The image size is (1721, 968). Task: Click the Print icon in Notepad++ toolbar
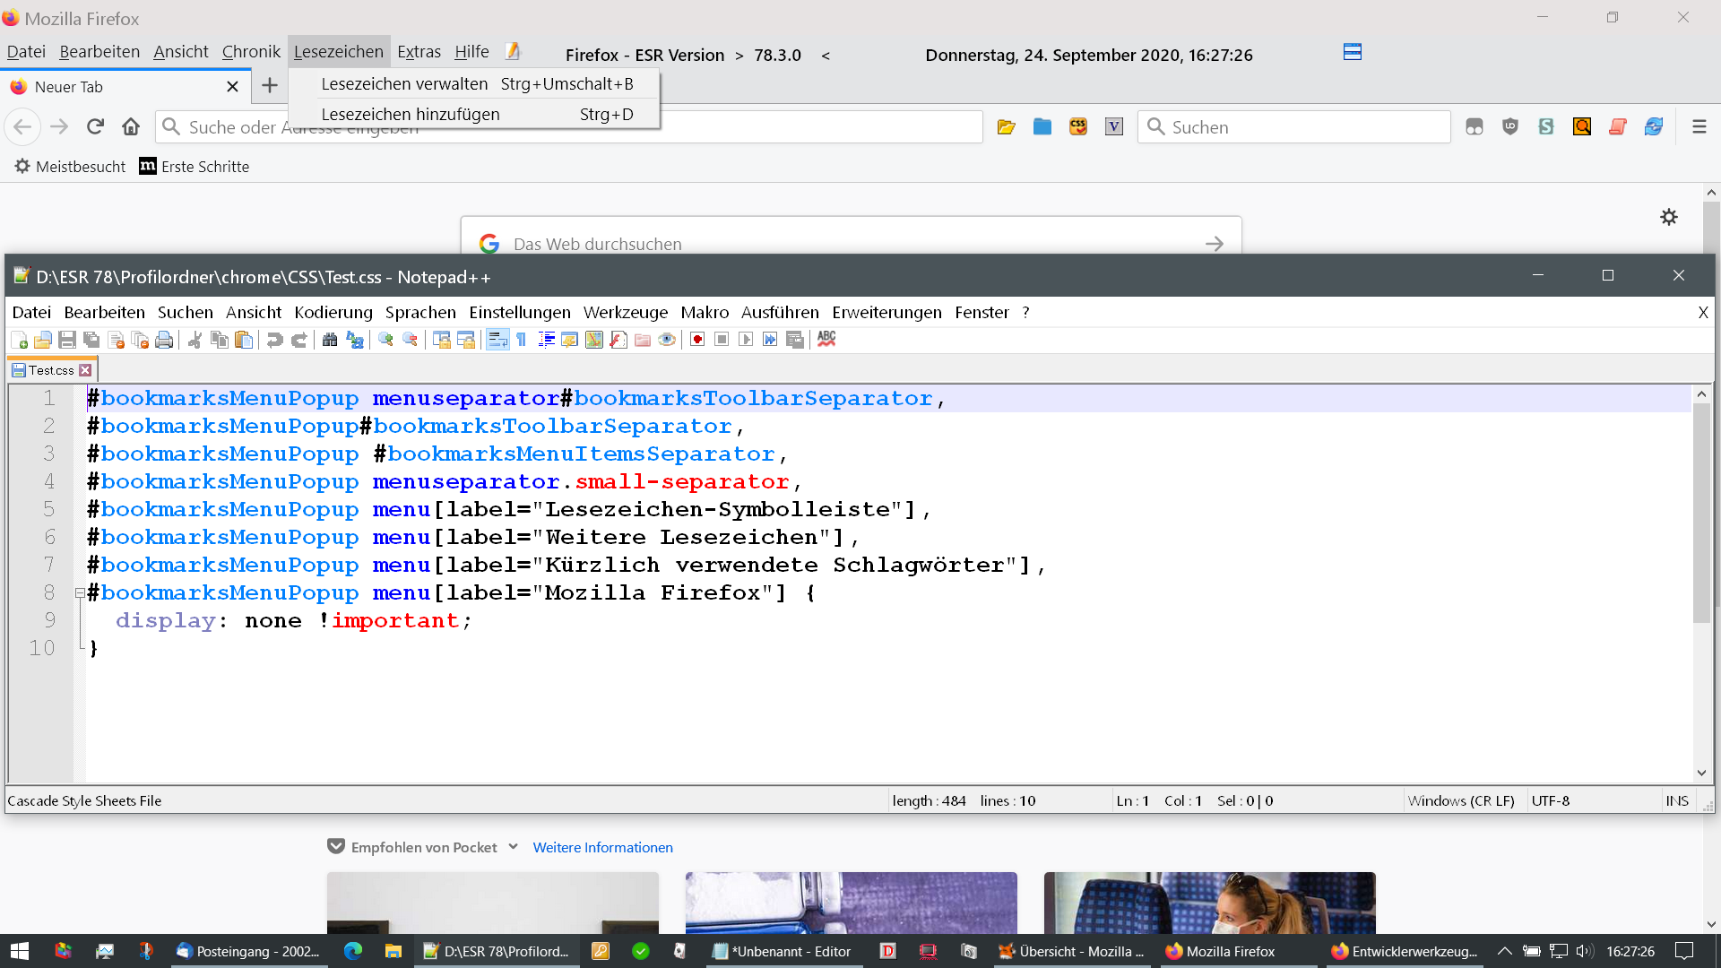point(164,340)
